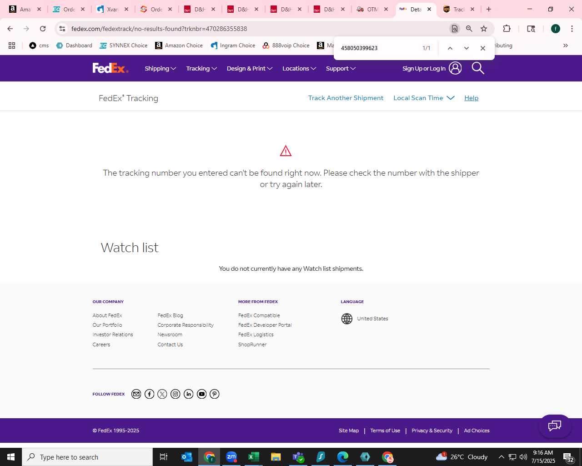This screenshot has height=466, width=582.
Task: Open Privacy & Security footer link
Action: coord(432,431)
